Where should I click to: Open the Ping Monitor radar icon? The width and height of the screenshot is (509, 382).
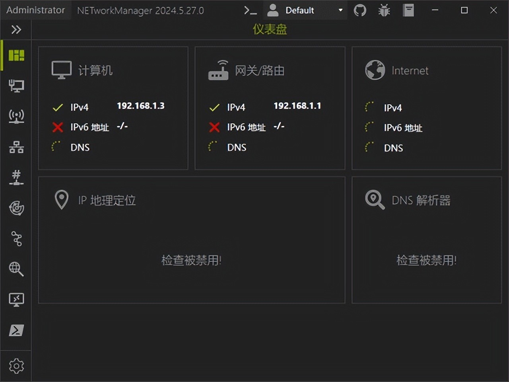click(x=16, y=208)
